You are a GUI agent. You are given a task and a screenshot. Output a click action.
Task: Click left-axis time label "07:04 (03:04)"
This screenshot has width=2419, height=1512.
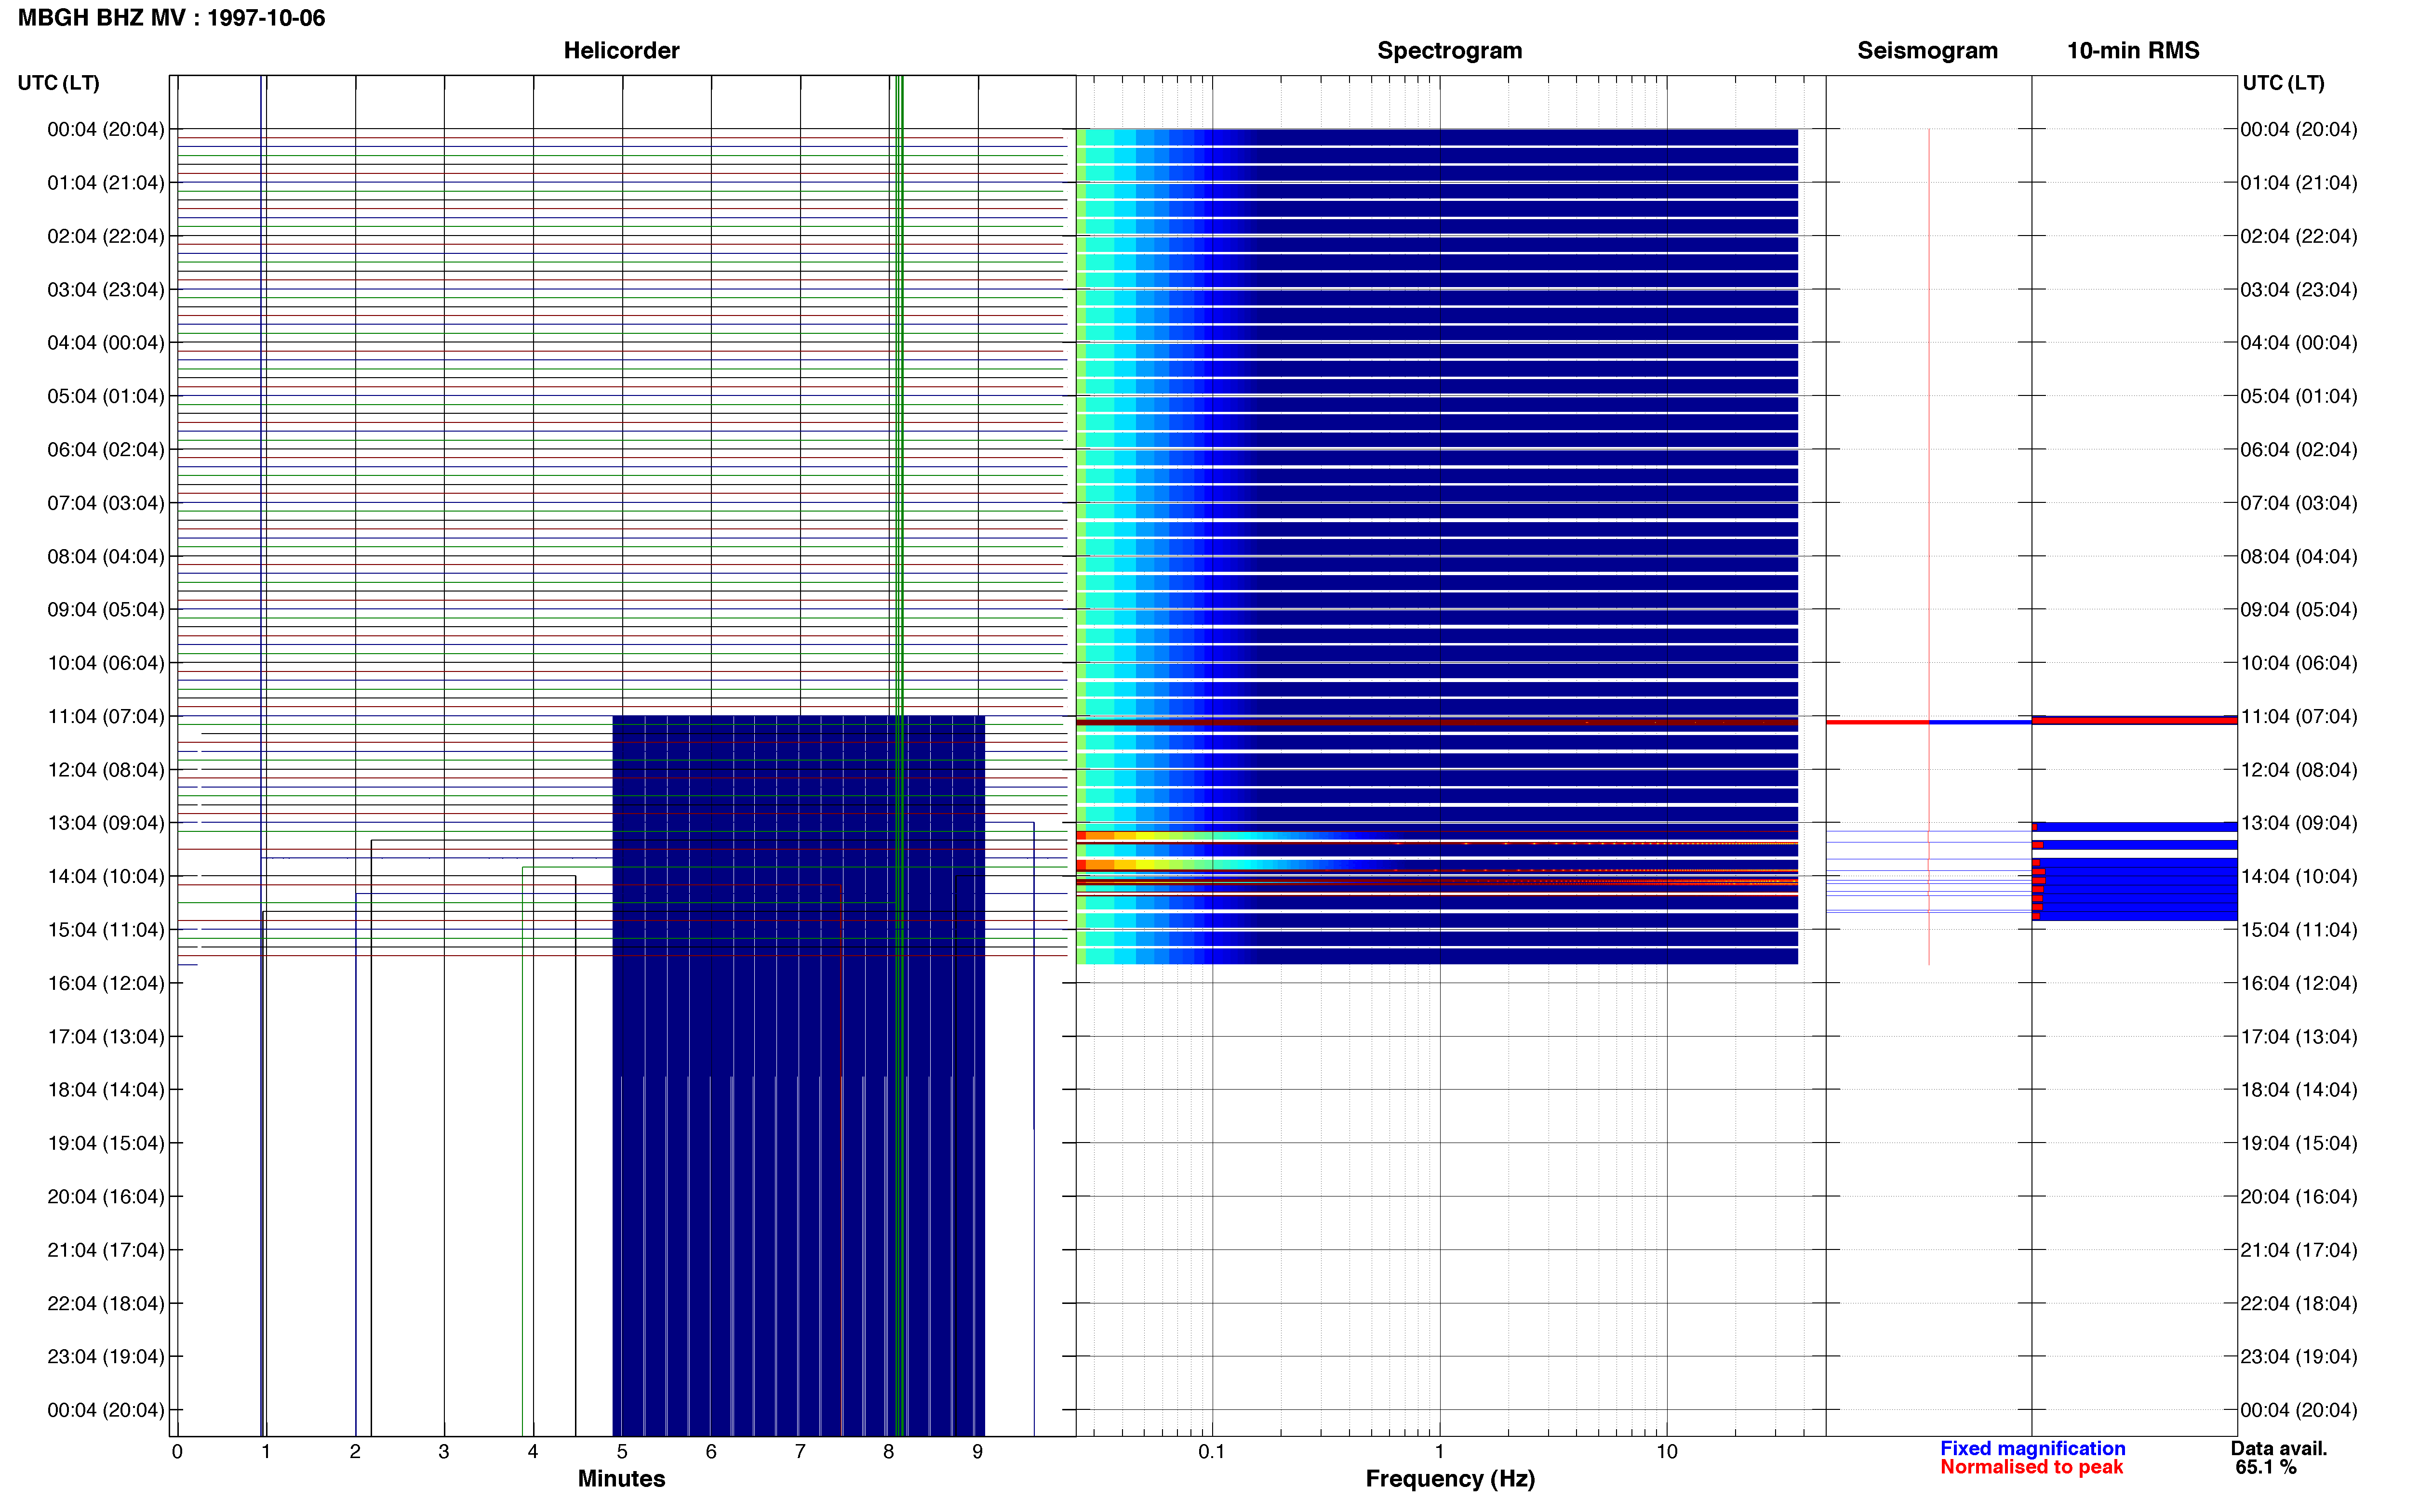[106, 503]
